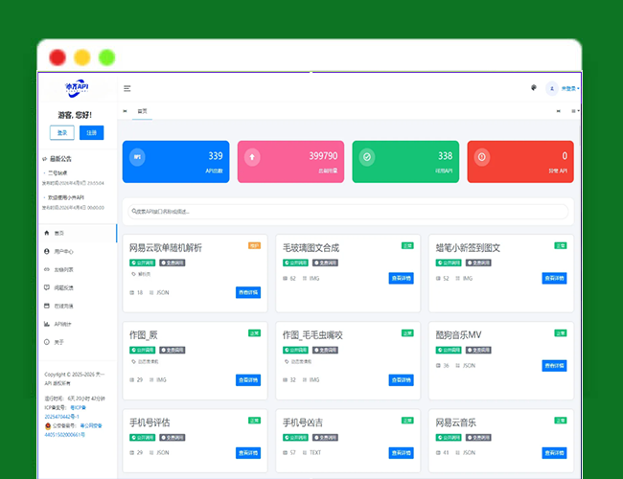The image size is (623, 479).
Task: Click the green macOS-style window dot
Action: tap(107, 57)
